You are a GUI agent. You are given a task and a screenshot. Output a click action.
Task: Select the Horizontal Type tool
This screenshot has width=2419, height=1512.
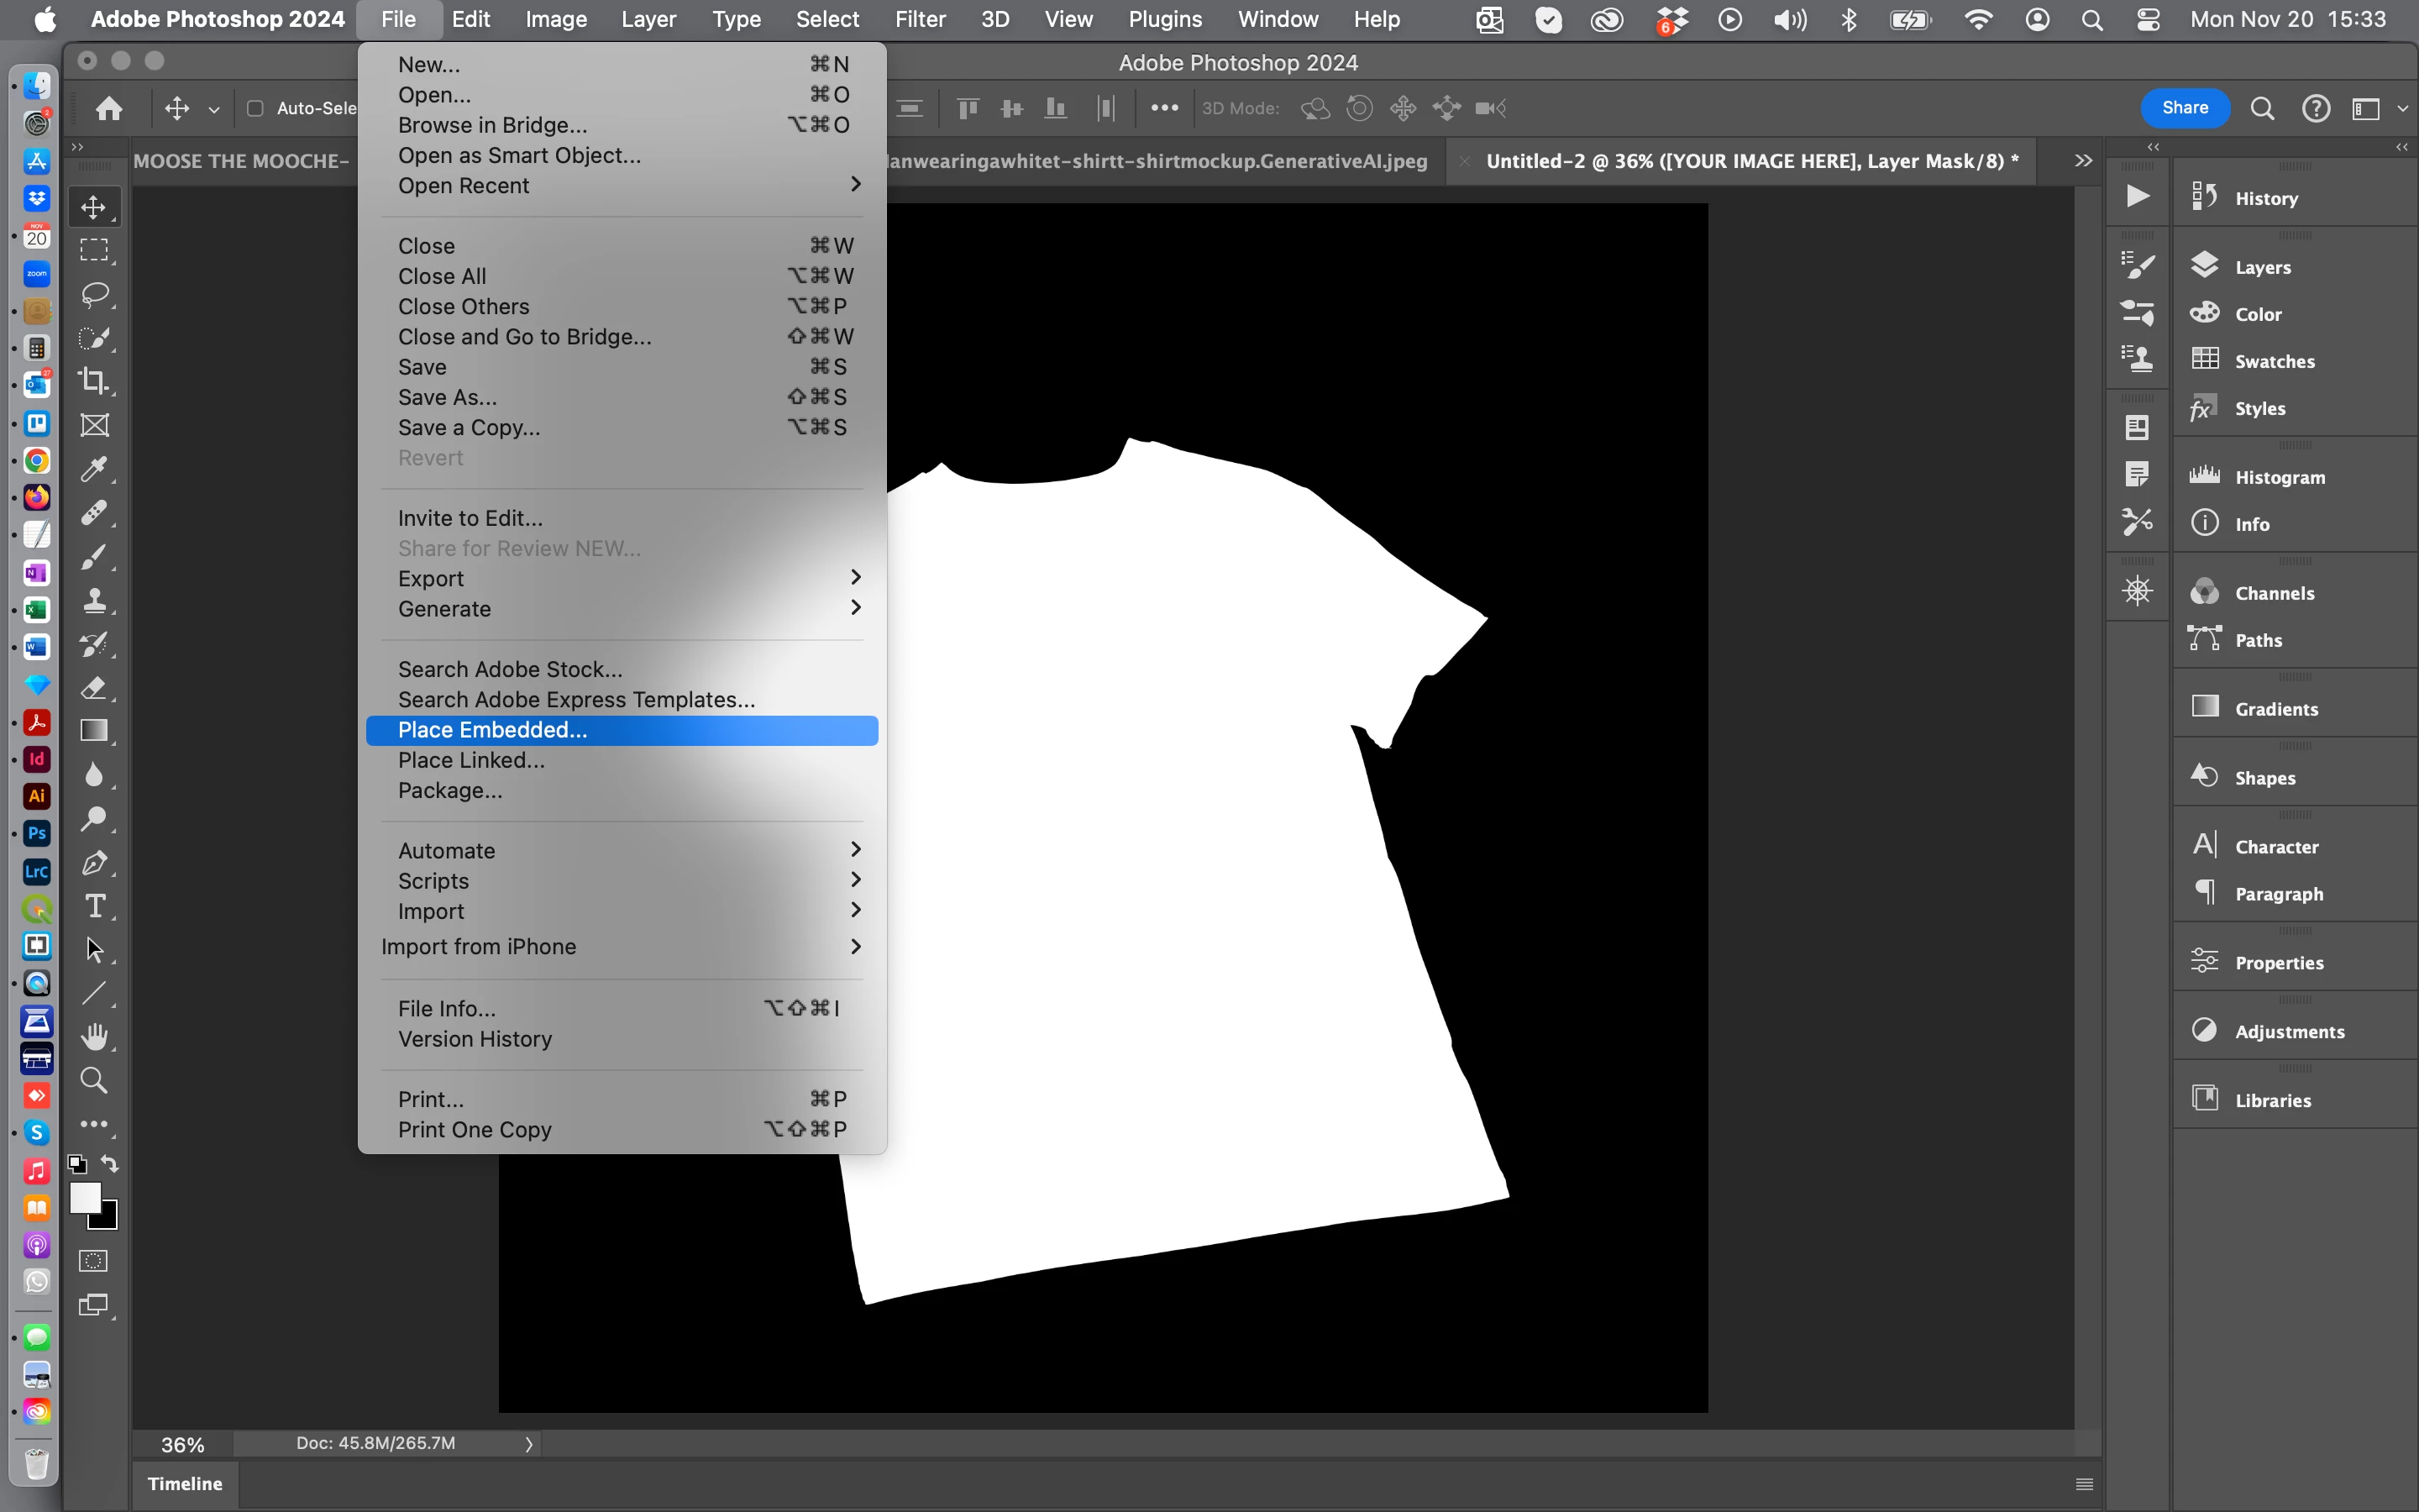94,906
